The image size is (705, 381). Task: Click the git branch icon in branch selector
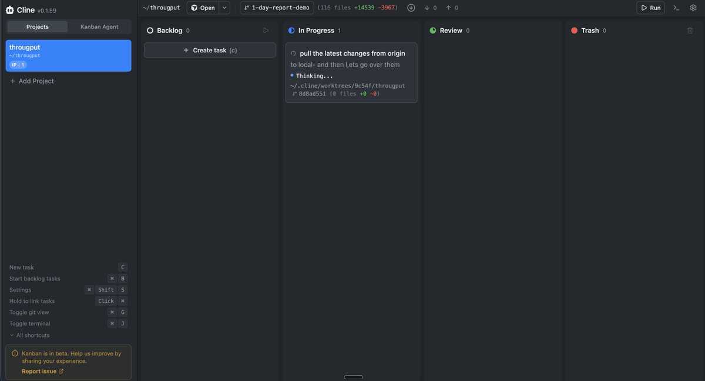pyautogui.click(x=247, y=8)
